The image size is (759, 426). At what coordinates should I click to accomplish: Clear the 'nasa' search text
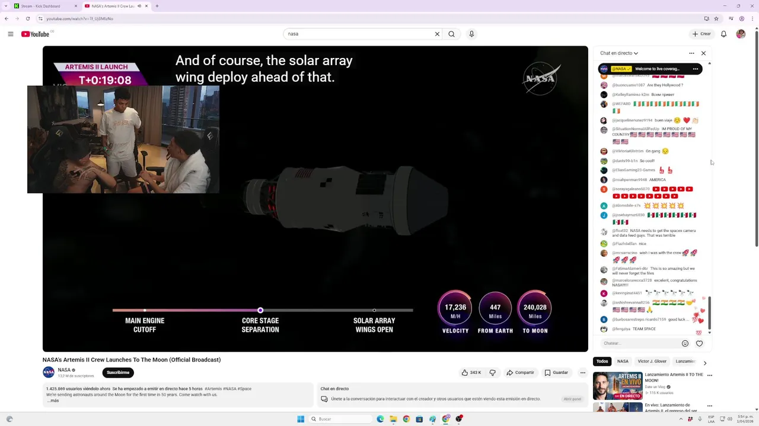pyautogui.click(x=437, y=34)
